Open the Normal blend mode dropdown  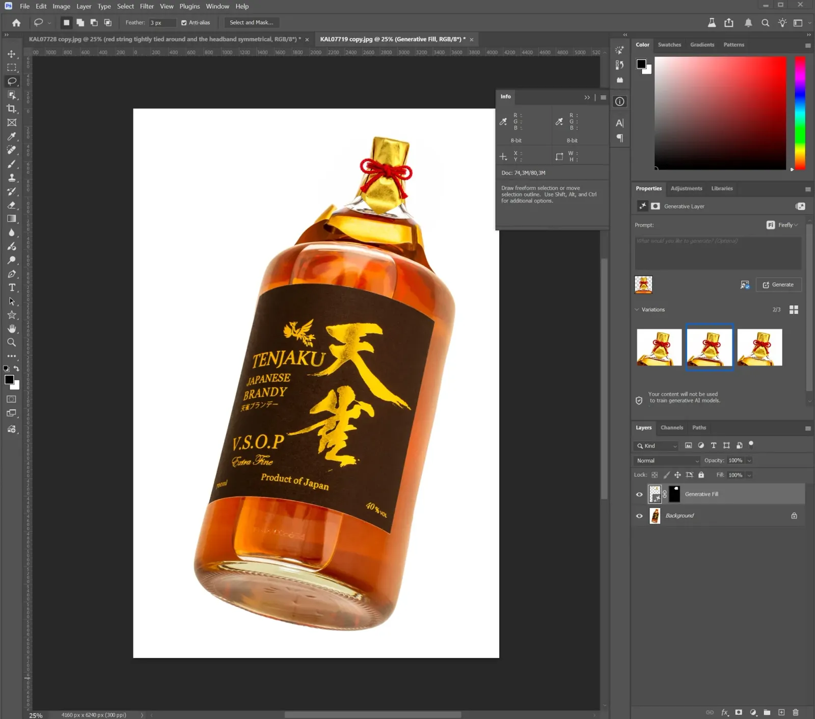point(667,461)
